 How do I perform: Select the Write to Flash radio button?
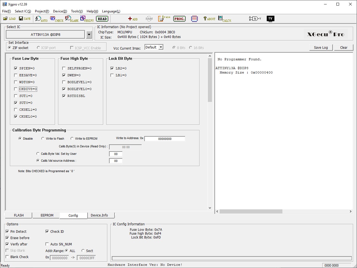coord(43,139)
